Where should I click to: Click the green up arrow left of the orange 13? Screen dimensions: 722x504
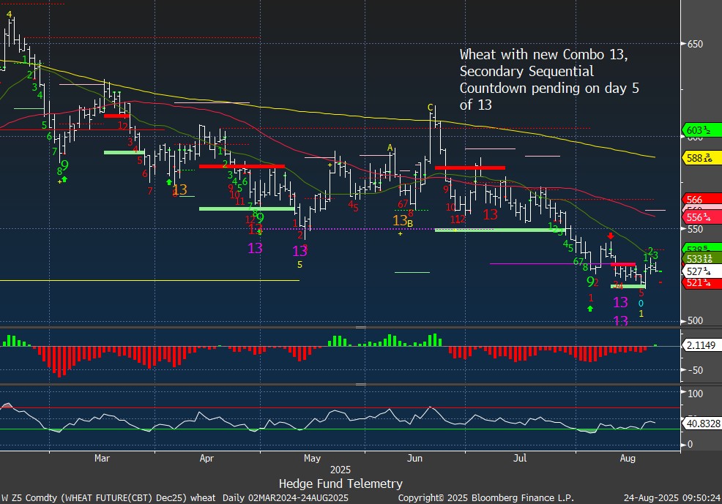[x=169, y=181]
